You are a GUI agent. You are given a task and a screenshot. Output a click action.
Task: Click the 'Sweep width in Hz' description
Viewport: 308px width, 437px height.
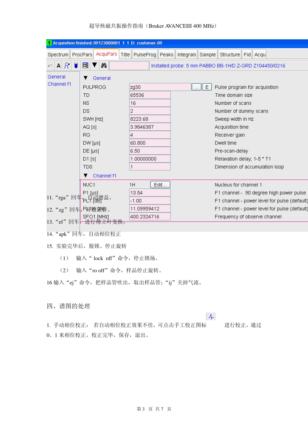[234, 119]
